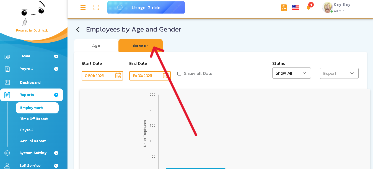Open the notifications bell
This screenshot has width=373, height=169.
pos(308,8)
